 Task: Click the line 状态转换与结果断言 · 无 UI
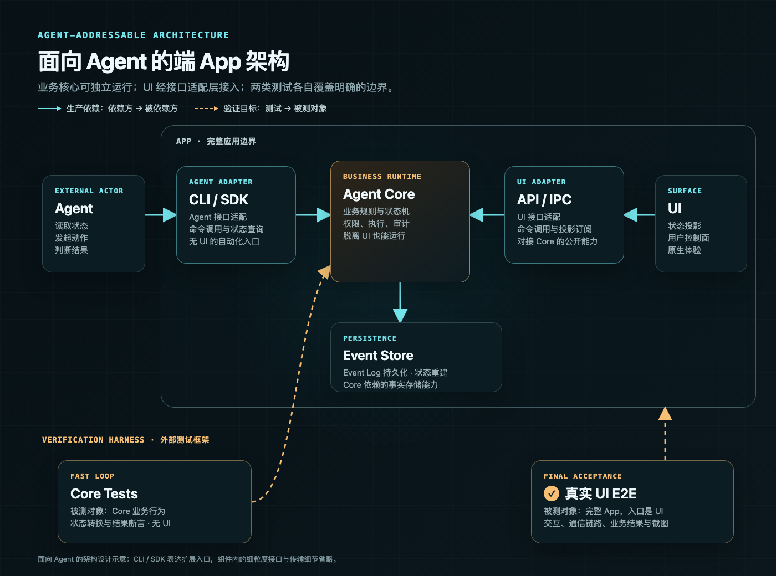(x=120, y=523)
